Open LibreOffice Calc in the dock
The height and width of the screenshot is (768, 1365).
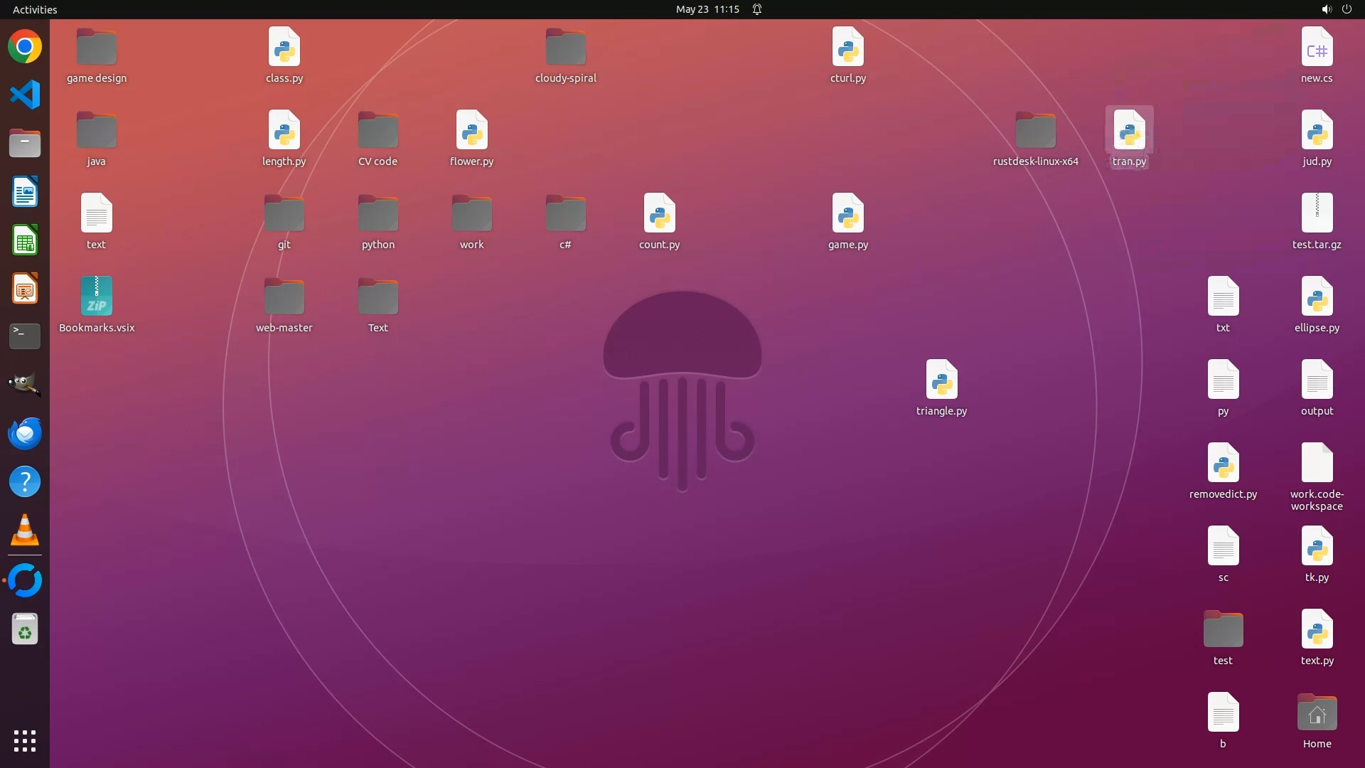[x=25, y=240]
